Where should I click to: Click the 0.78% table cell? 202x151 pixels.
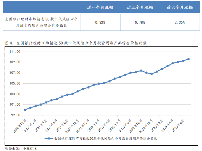(x=140, y=22)
